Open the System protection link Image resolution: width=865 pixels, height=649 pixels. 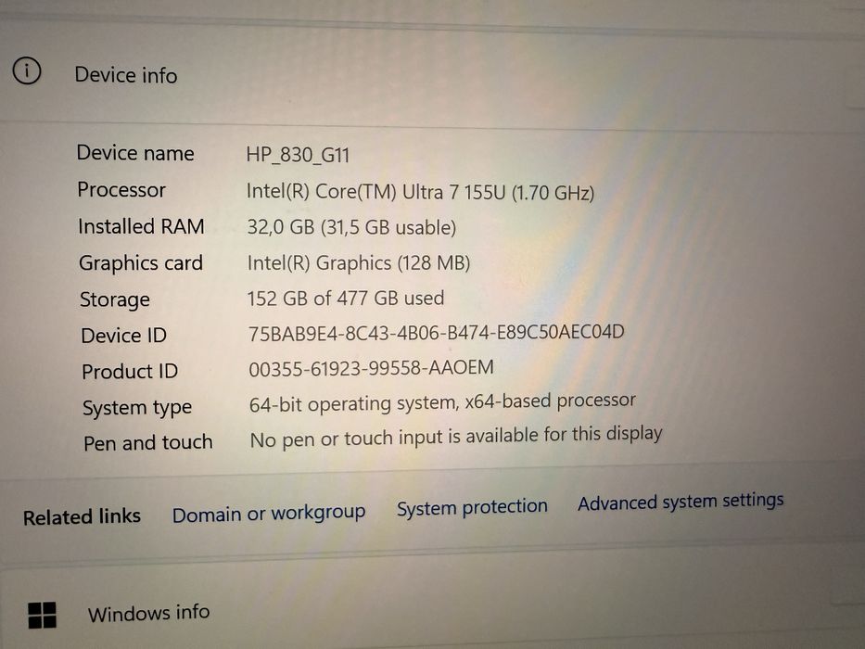click(x=472, y=507)
